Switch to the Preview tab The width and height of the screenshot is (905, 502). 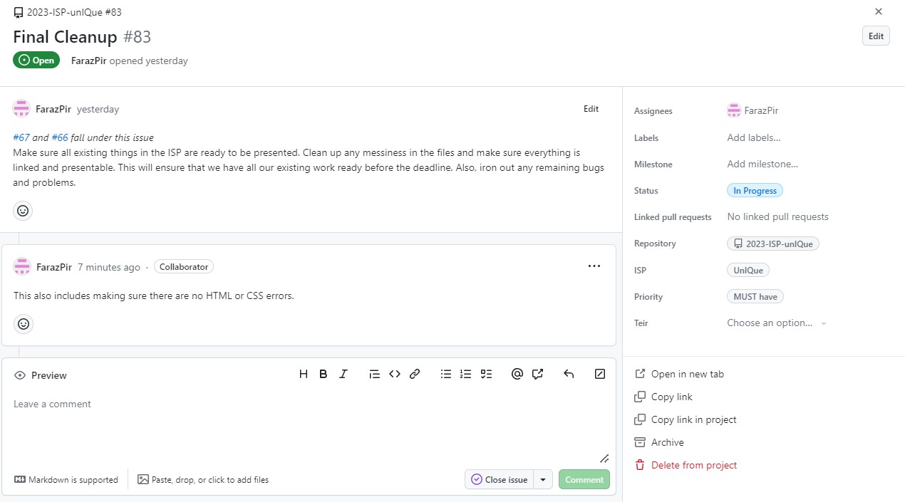click(41, 375)
